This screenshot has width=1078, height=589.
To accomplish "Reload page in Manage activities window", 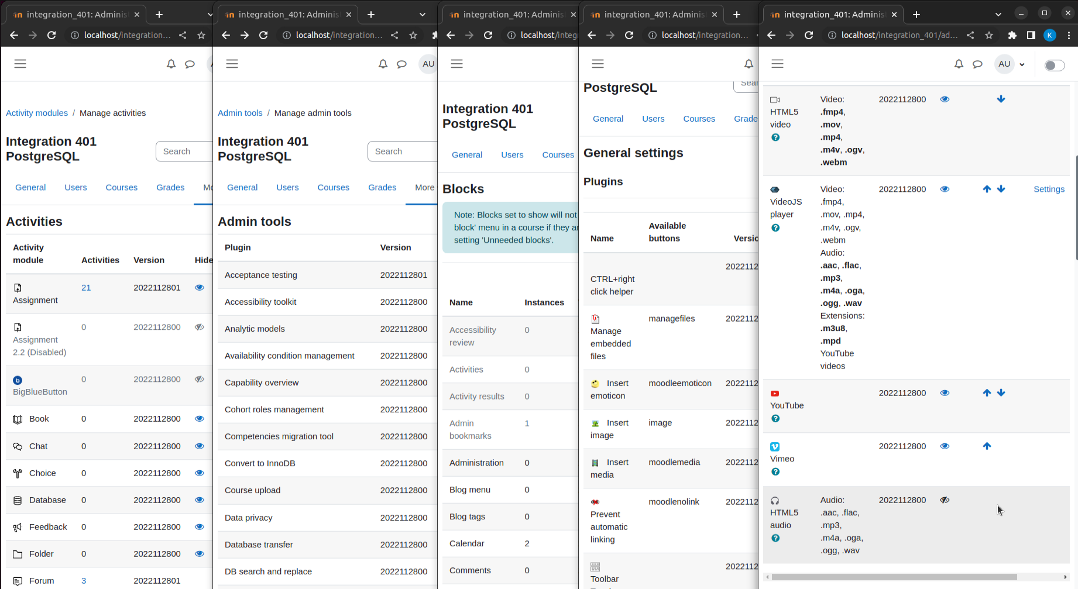I will tap(52, 35).
